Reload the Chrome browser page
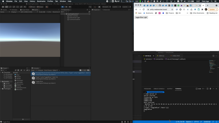This screenshot has width=219, height=123. coord(144,9)
